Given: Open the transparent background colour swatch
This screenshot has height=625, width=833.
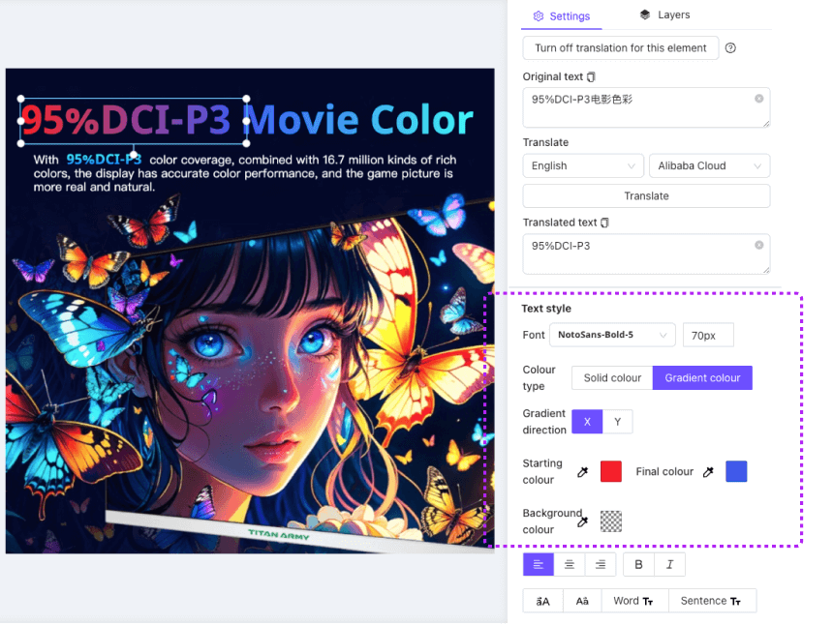Looking at the screenshot, I should tap(611, 521).
